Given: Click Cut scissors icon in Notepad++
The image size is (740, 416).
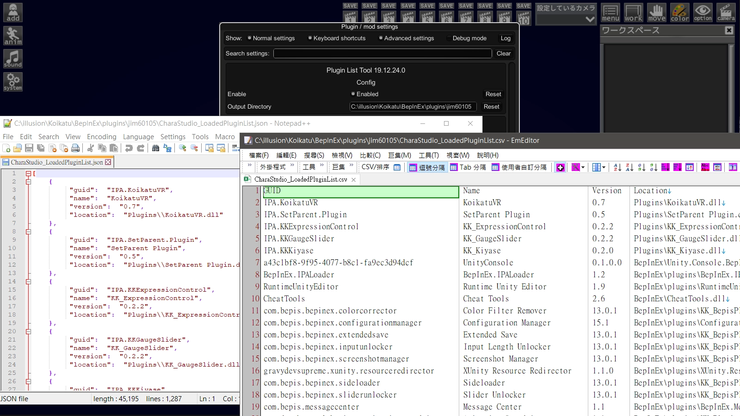Looking at the screenshot, I should coord(91,148).
